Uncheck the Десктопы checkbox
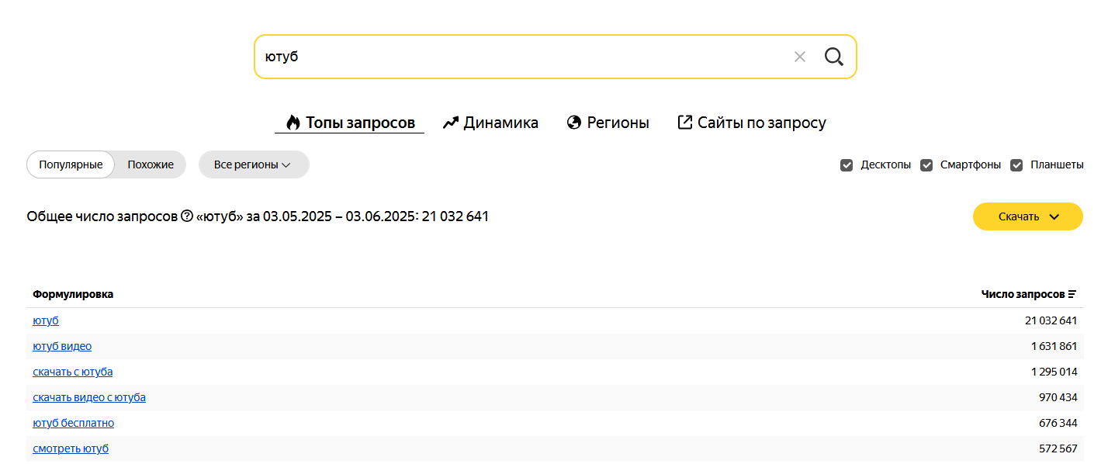This screenshot has height=464, width=1108. tap(847, 165)
